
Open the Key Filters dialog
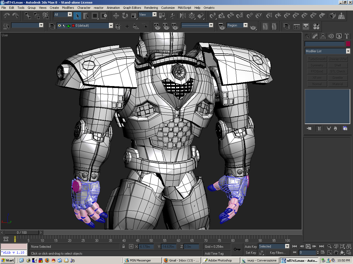[x=277, y=253]
